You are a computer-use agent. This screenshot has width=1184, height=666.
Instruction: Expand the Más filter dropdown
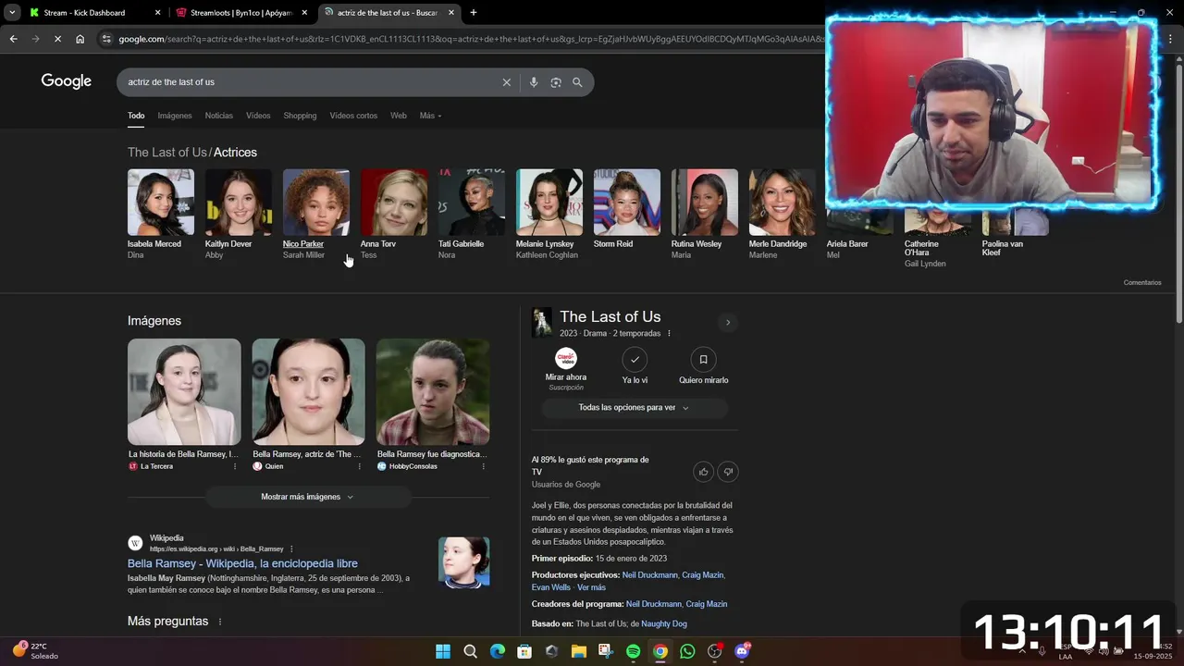pos(430,116)
